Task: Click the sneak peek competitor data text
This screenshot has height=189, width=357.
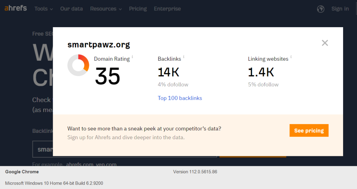Action: [x=144, y=129]
